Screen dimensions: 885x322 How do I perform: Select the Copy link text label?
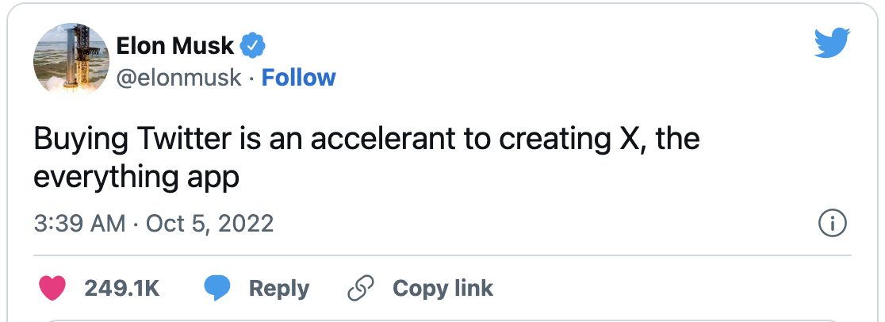click(442, 288)
